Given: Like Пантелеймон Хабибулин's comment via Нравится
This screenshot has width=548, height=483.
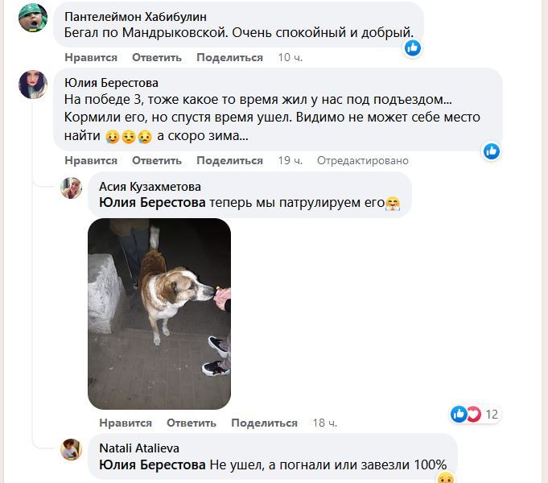Looking at the screenshot, I should 91,57.
